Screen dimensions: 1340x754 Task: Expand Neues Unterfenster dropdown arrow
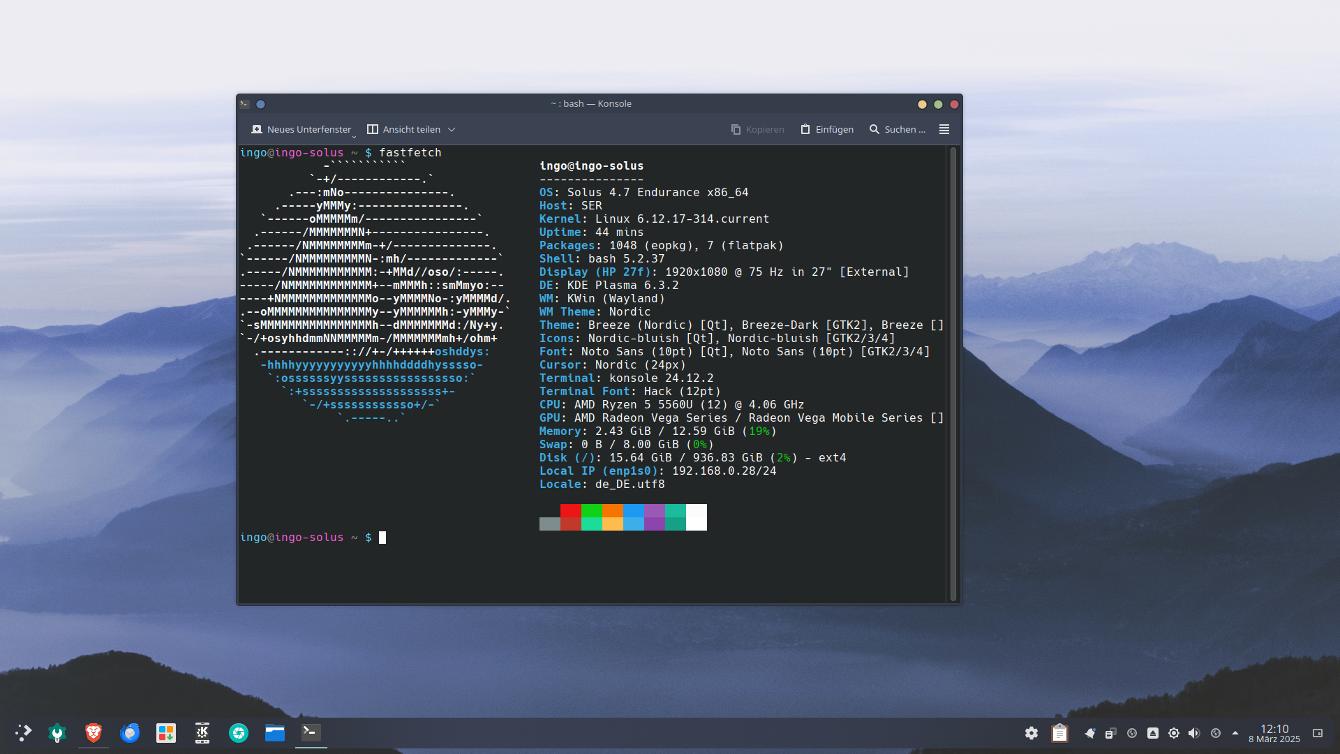[x=354, y=136]
